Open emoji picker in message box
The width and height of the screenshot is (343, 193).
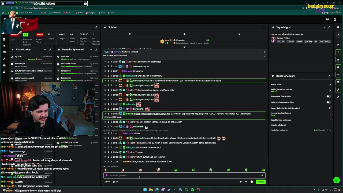point(262,176)
